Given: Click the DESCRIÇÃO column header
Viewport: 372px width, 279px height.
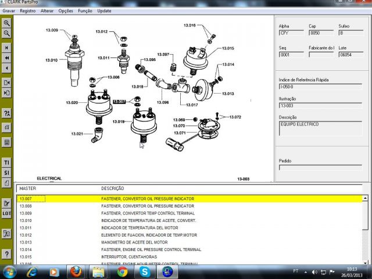Looking at the screenshot, I should (x=112, y=188).
